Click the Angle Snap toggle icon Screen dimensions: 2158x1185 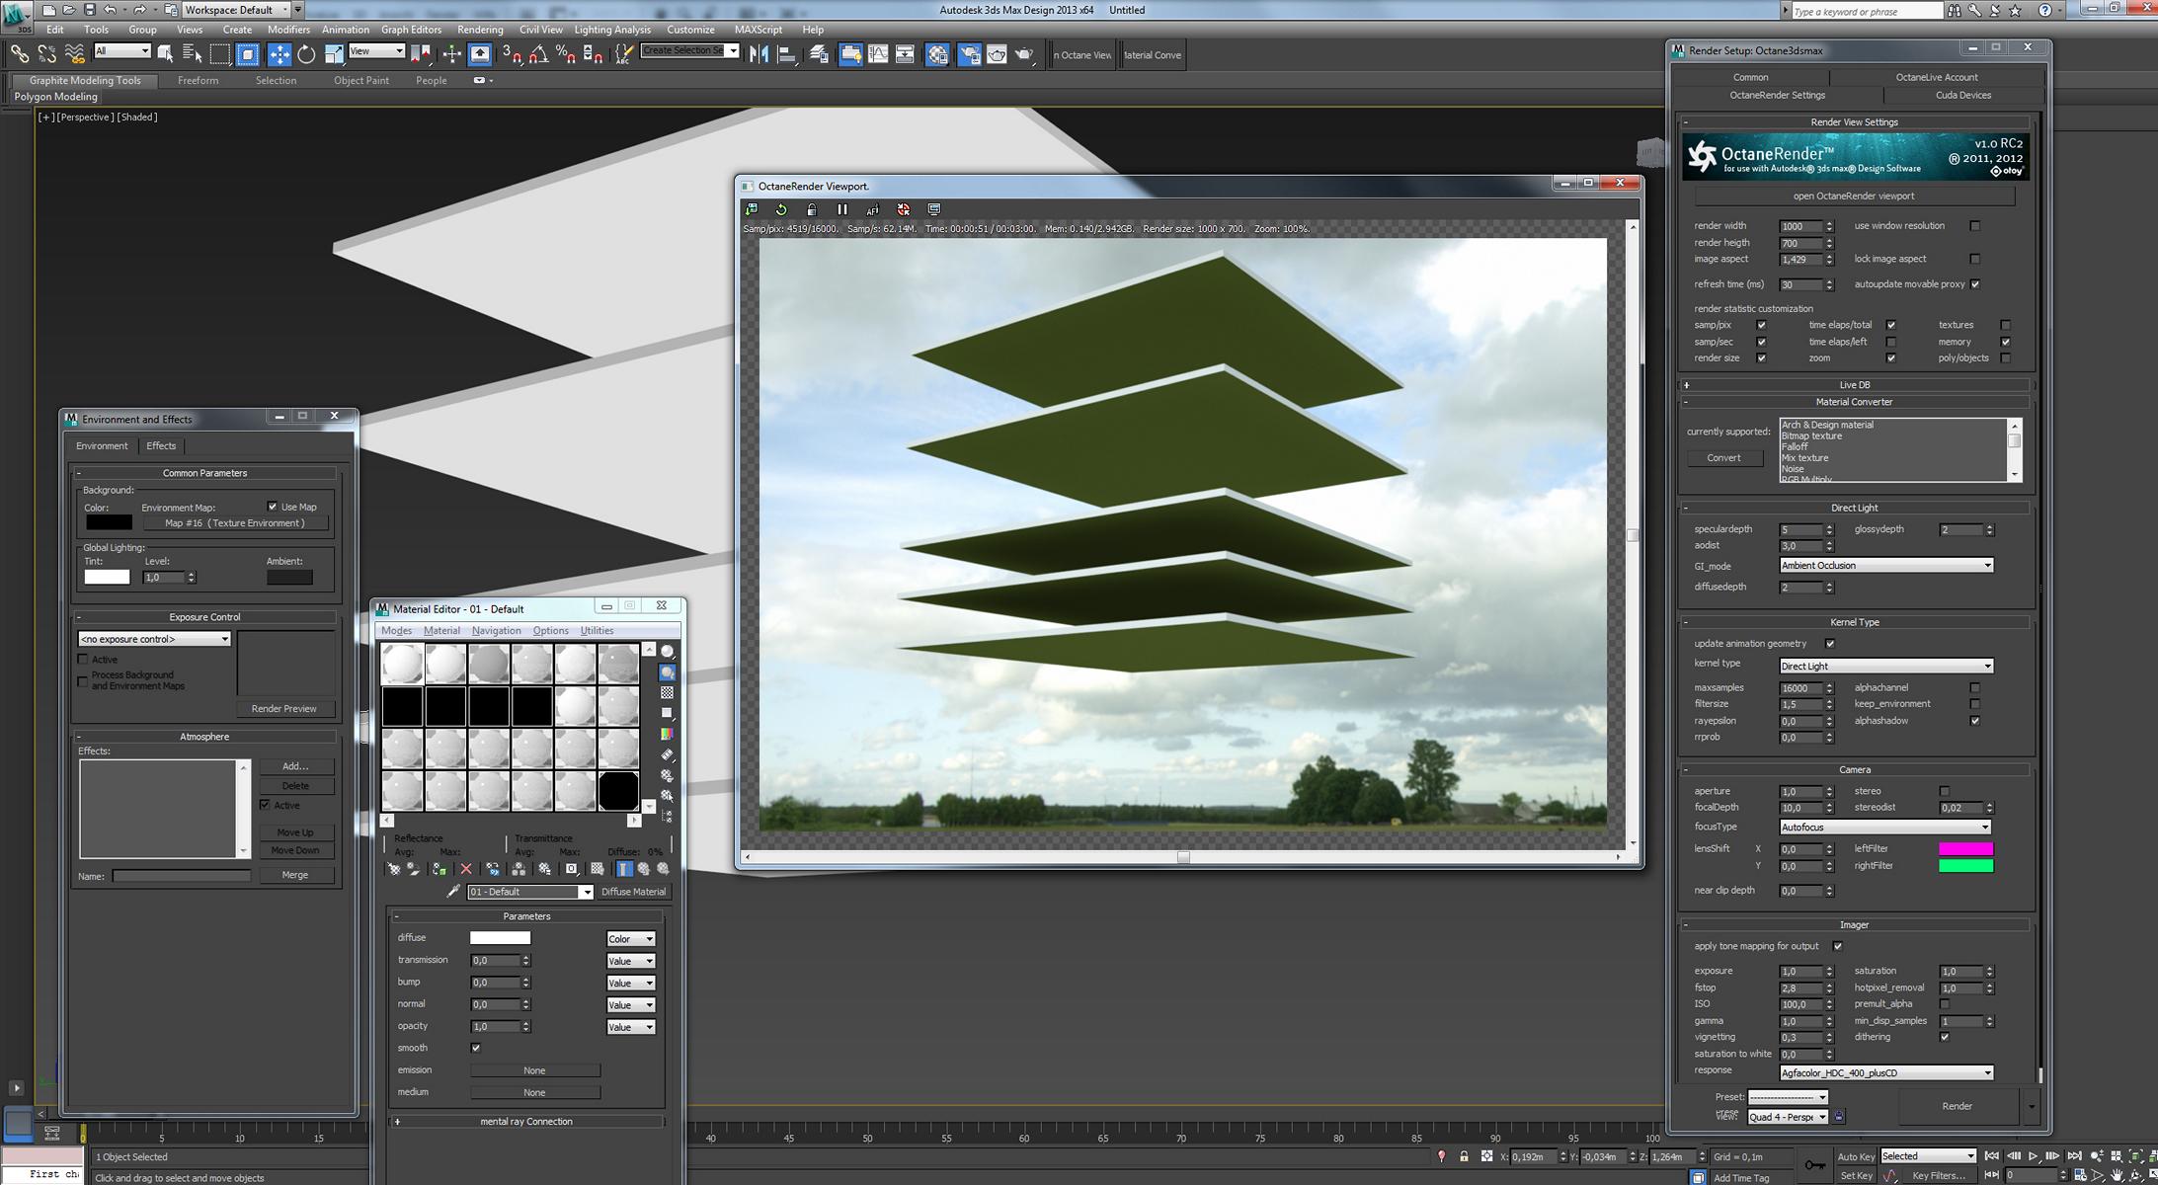pos(539,54)
